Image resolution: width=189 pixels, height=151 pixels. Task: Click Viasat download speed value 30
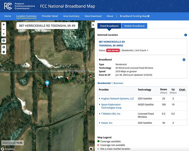[164, 123]
